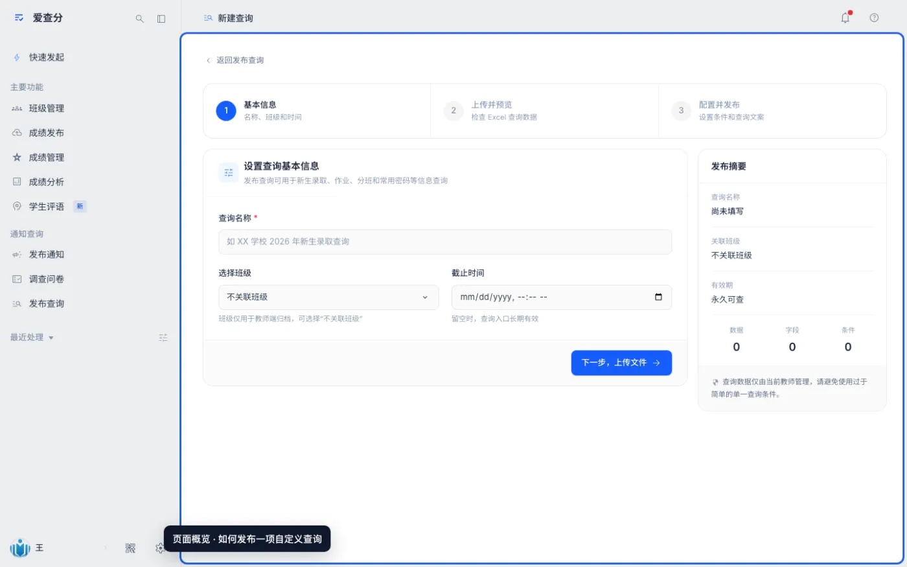Click the cloud icon beside 成绩发布

tap(17, 133)
